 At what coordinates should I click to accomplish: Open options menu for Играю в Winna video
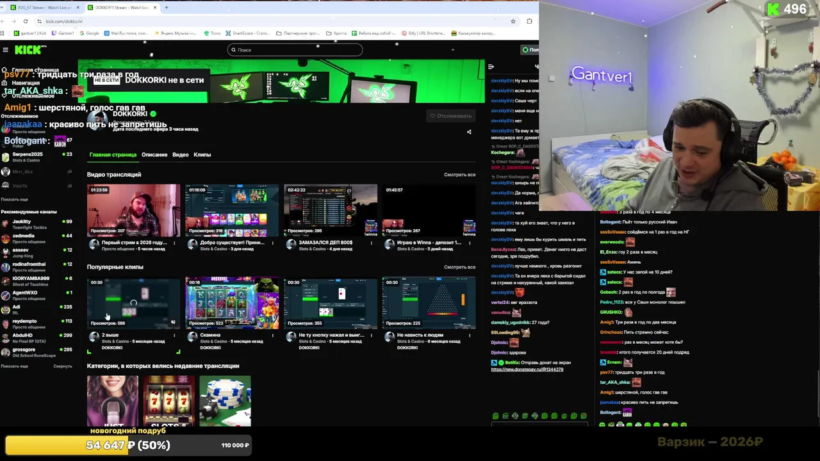tap(470, 243)
